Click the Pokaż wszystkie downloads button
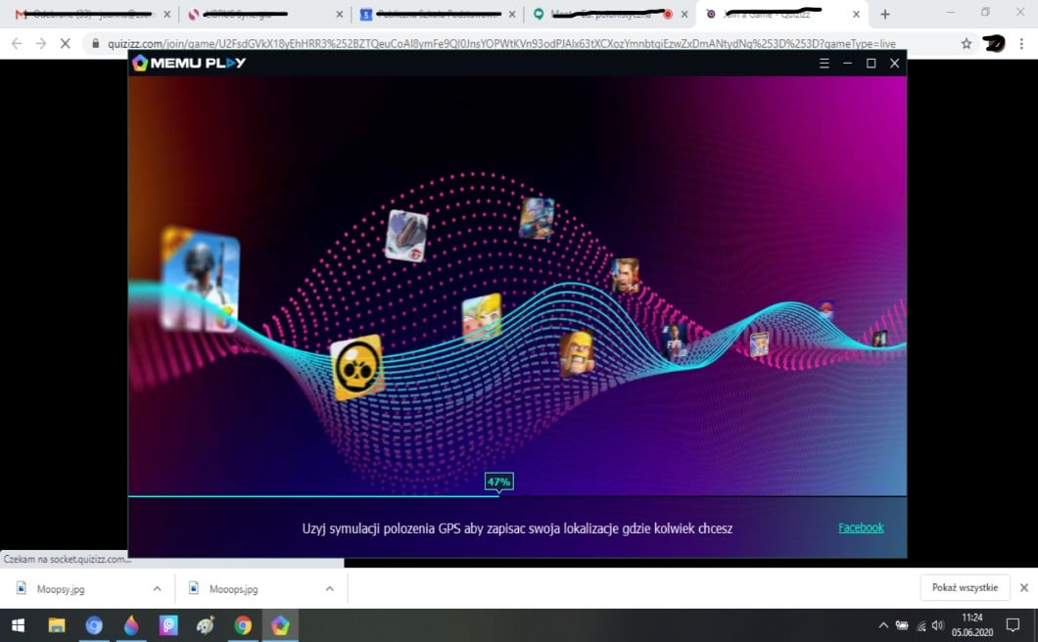 (x=965, y=587)
